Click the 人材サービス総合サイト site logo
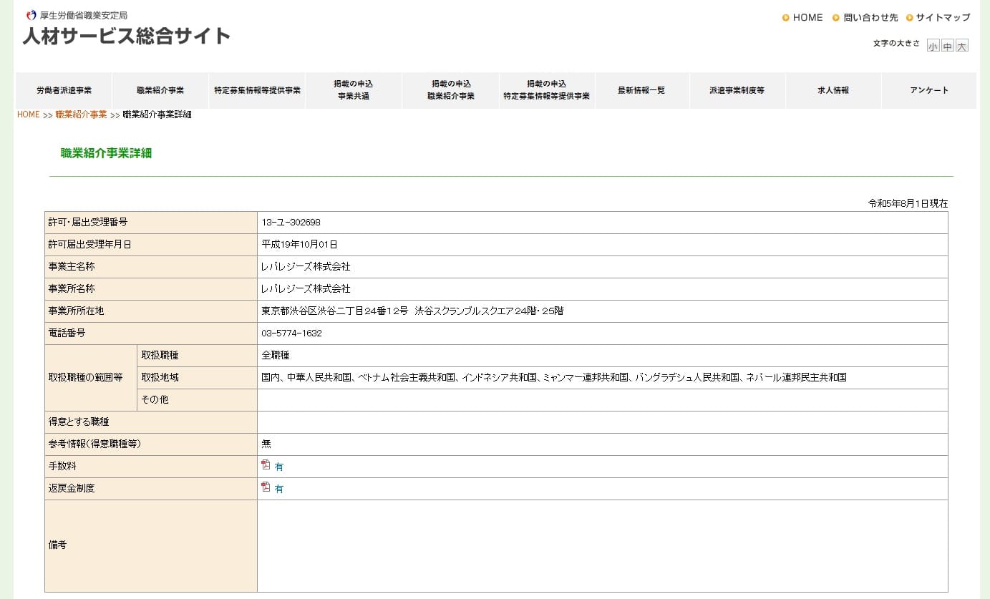 126,35
